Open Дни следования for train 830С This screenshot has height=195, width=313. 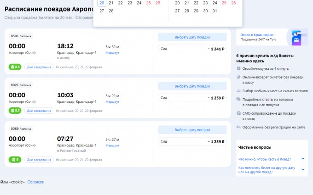pos(39,67)
